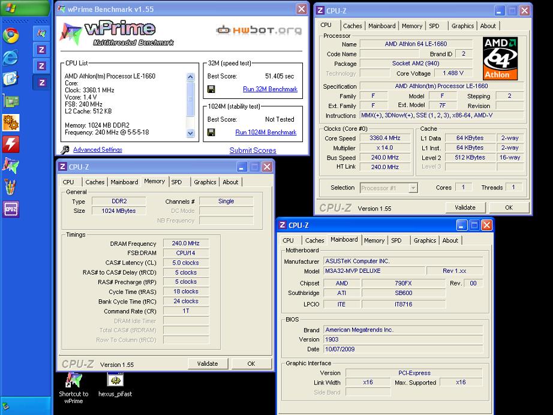Image resolution: width=553 pixels, height=415 pixels.
Task: Launch the red lightning bolt application
Action: 11,144
